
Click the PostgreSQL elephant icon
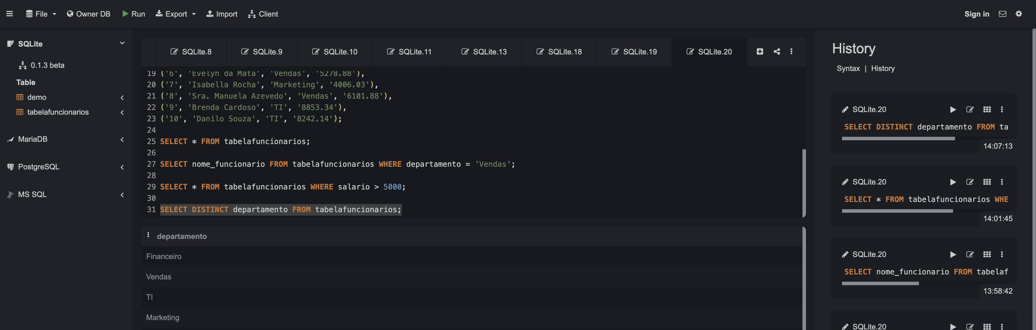11,167
